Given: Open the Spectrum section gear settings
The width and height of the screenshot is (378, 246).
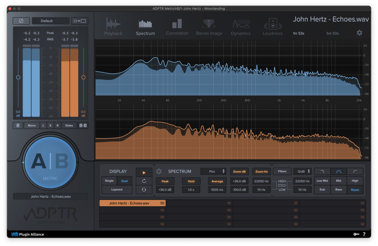Looking at the screenshot, I should (159, 171).
